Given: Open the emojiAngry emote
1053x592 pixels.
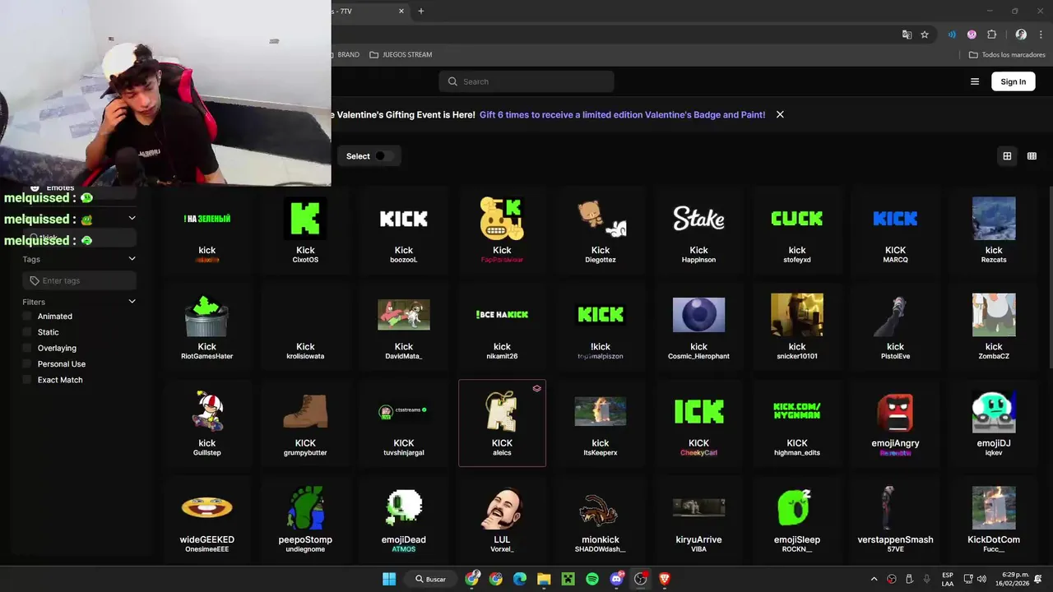Looking at the screenshot, I should (x=895, y=423).
